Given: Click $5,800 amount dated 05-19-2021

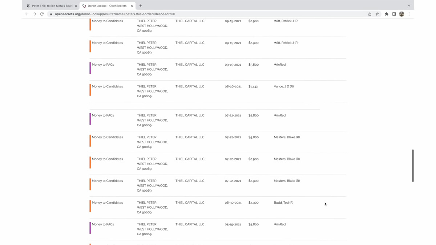Looking at the screenshot, I should coord(254,224).
